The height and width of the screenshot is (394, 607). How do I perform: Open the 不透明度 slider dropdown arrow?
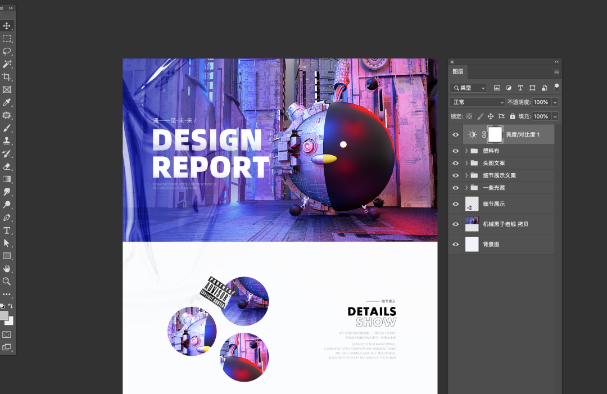tap(555, 102)
